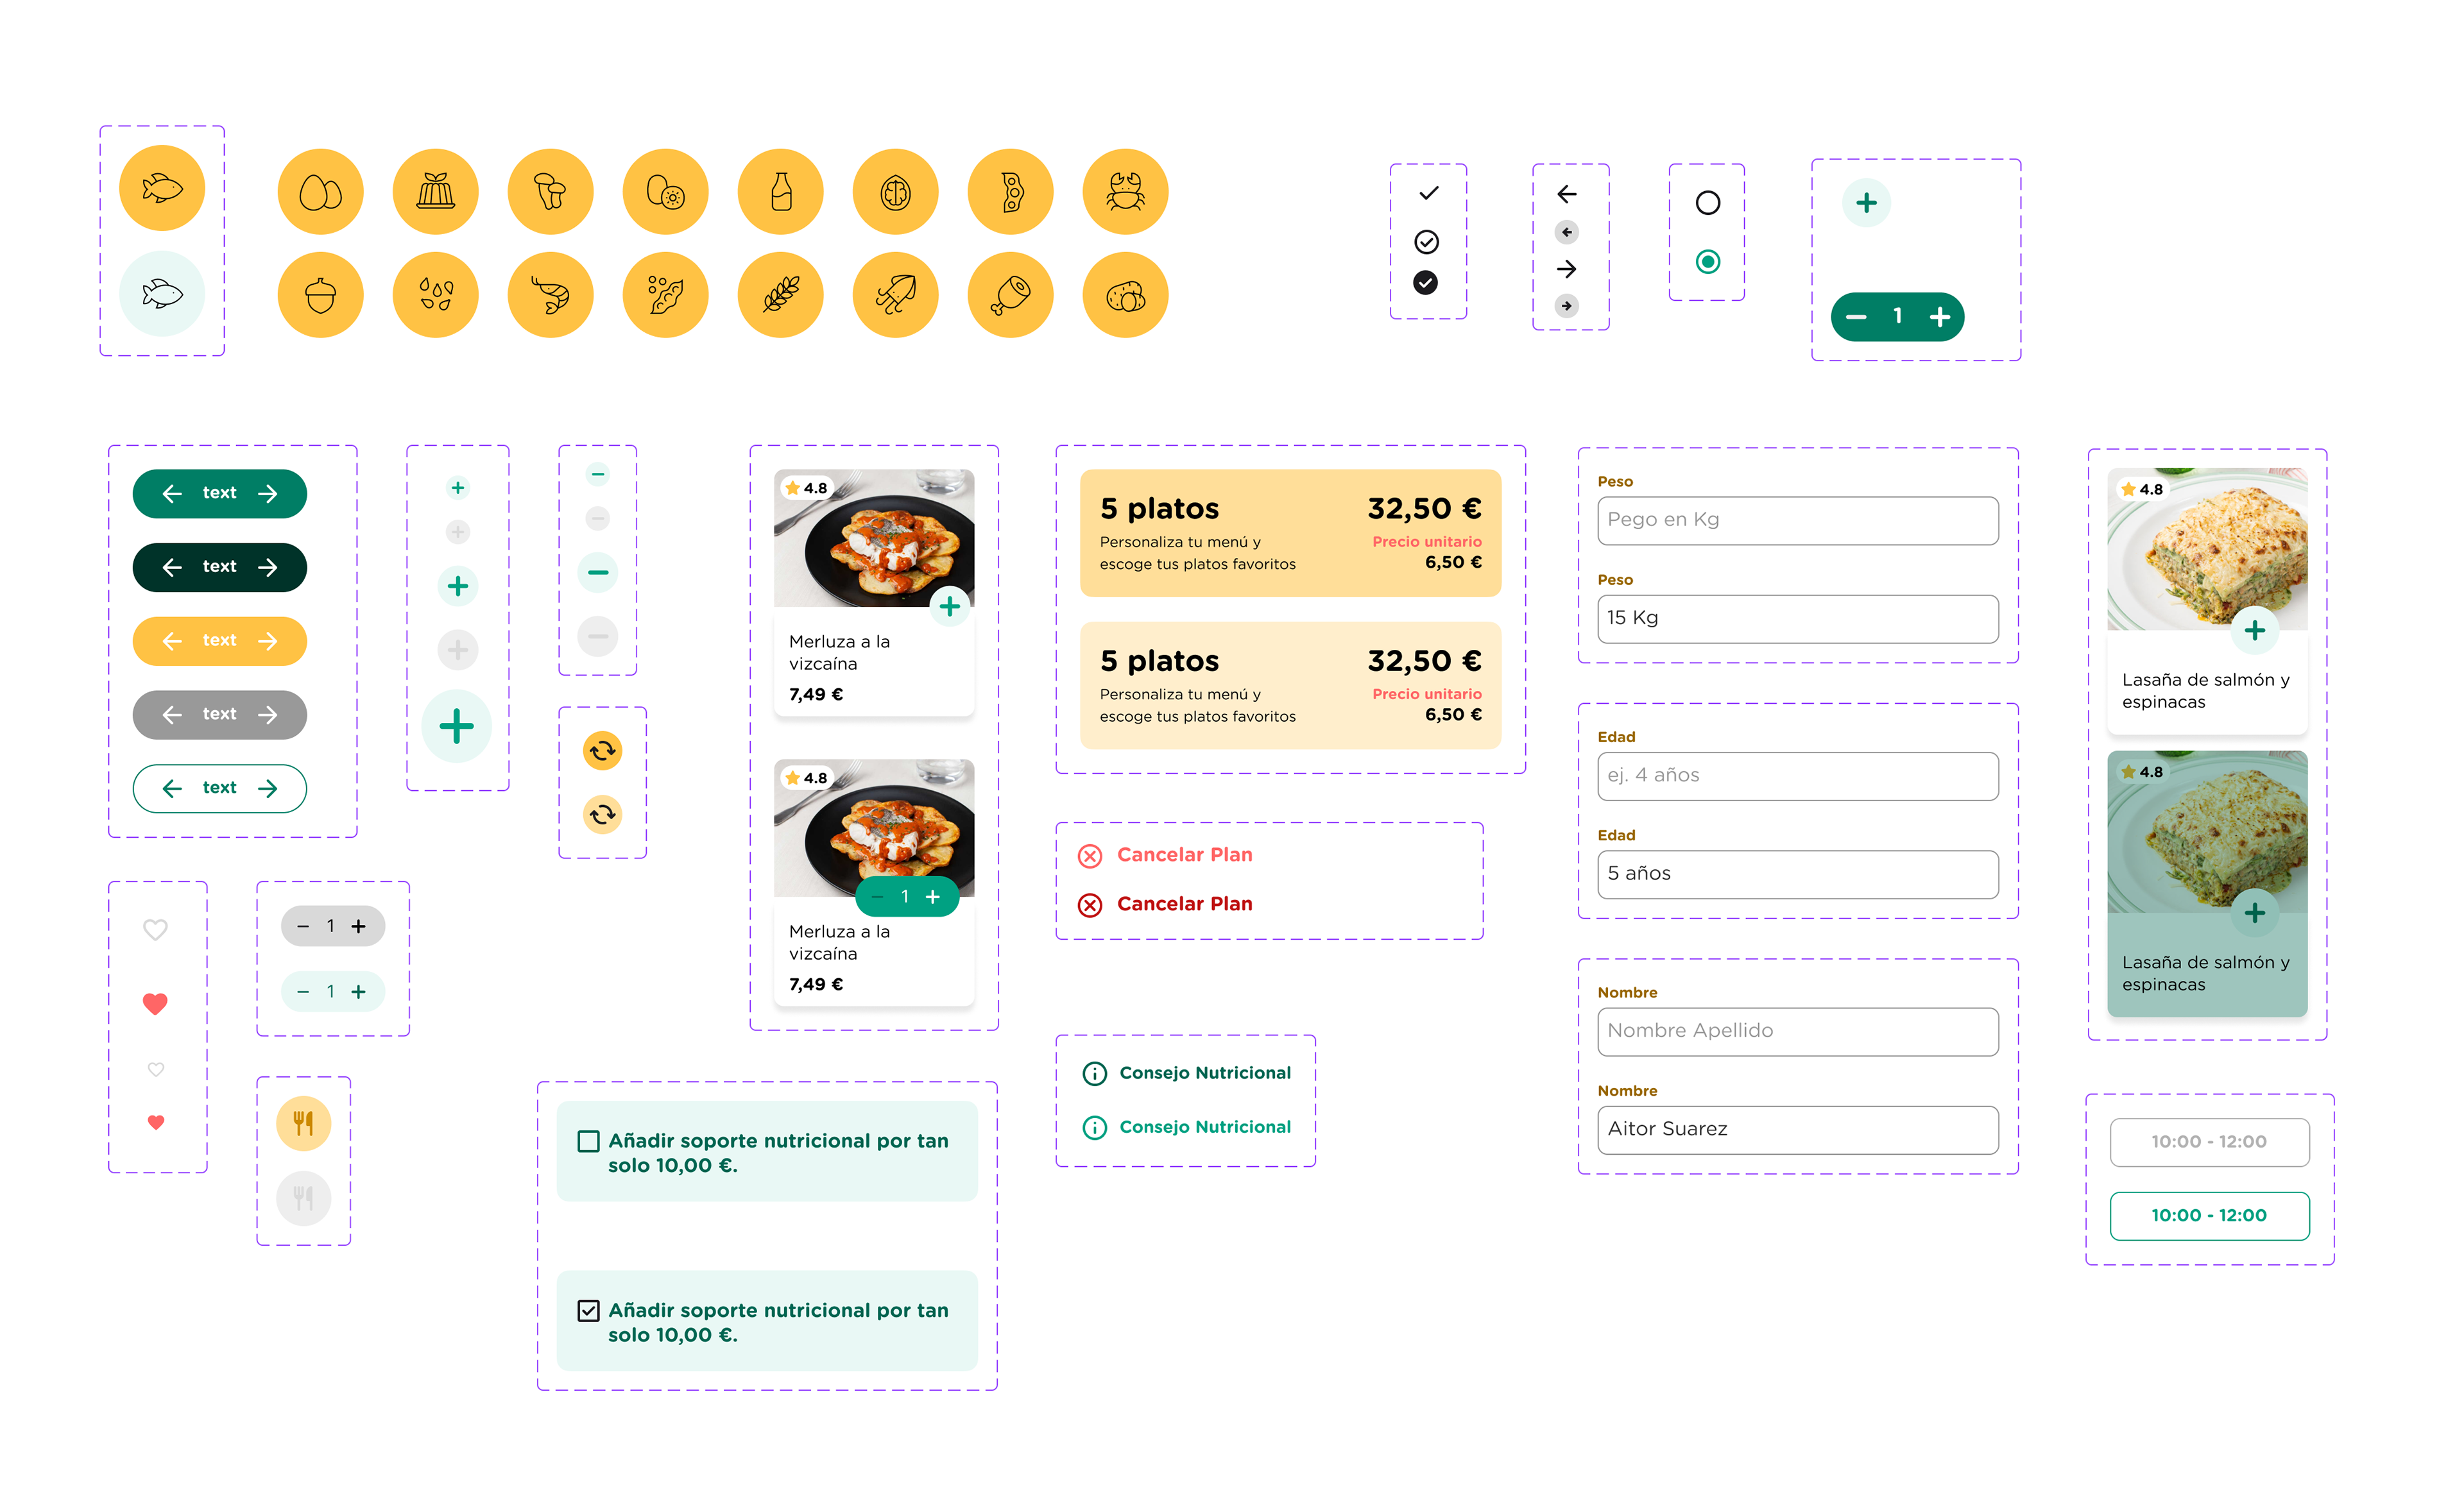Click the orange fork and knife icon
Image resolution: width=2464 pixels, height=1494 pixels.
pyautogui.click(x=303, y=1123)
